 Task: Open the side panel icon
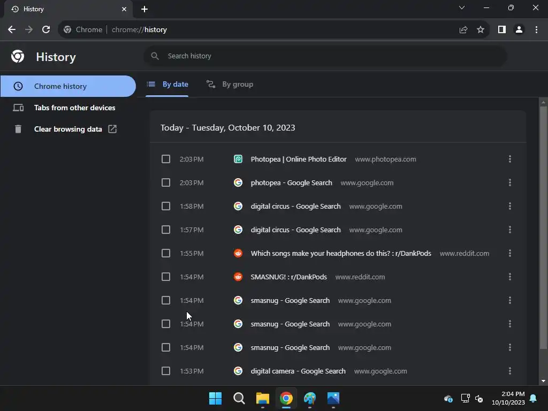502,30
